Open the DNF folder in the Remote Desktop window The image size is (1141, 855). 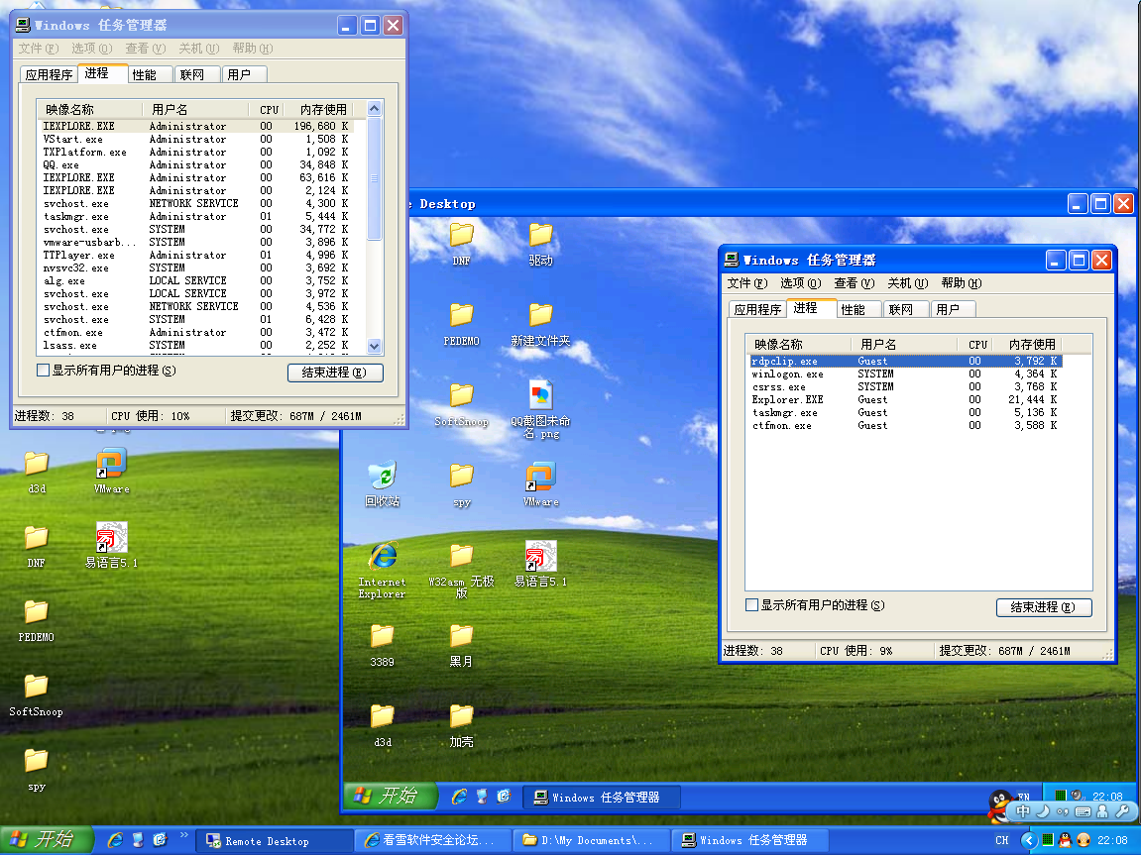click(x=461, y=243)
